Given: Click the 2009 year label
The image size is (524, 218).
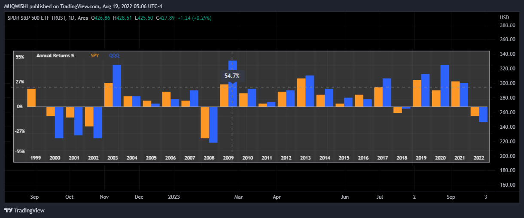Looking at the screenshot, I should pyautogui.click(x=228, y=158).
